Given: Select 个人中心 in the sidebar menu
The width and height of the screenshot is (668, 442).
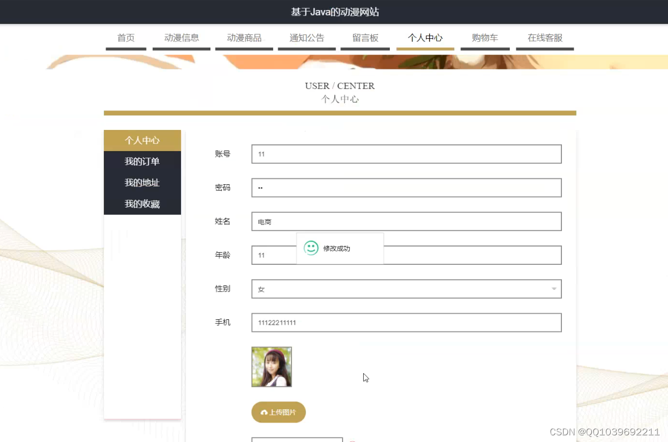Looking at the screenshot, I should pyautogui.click(x=142, y=140).
